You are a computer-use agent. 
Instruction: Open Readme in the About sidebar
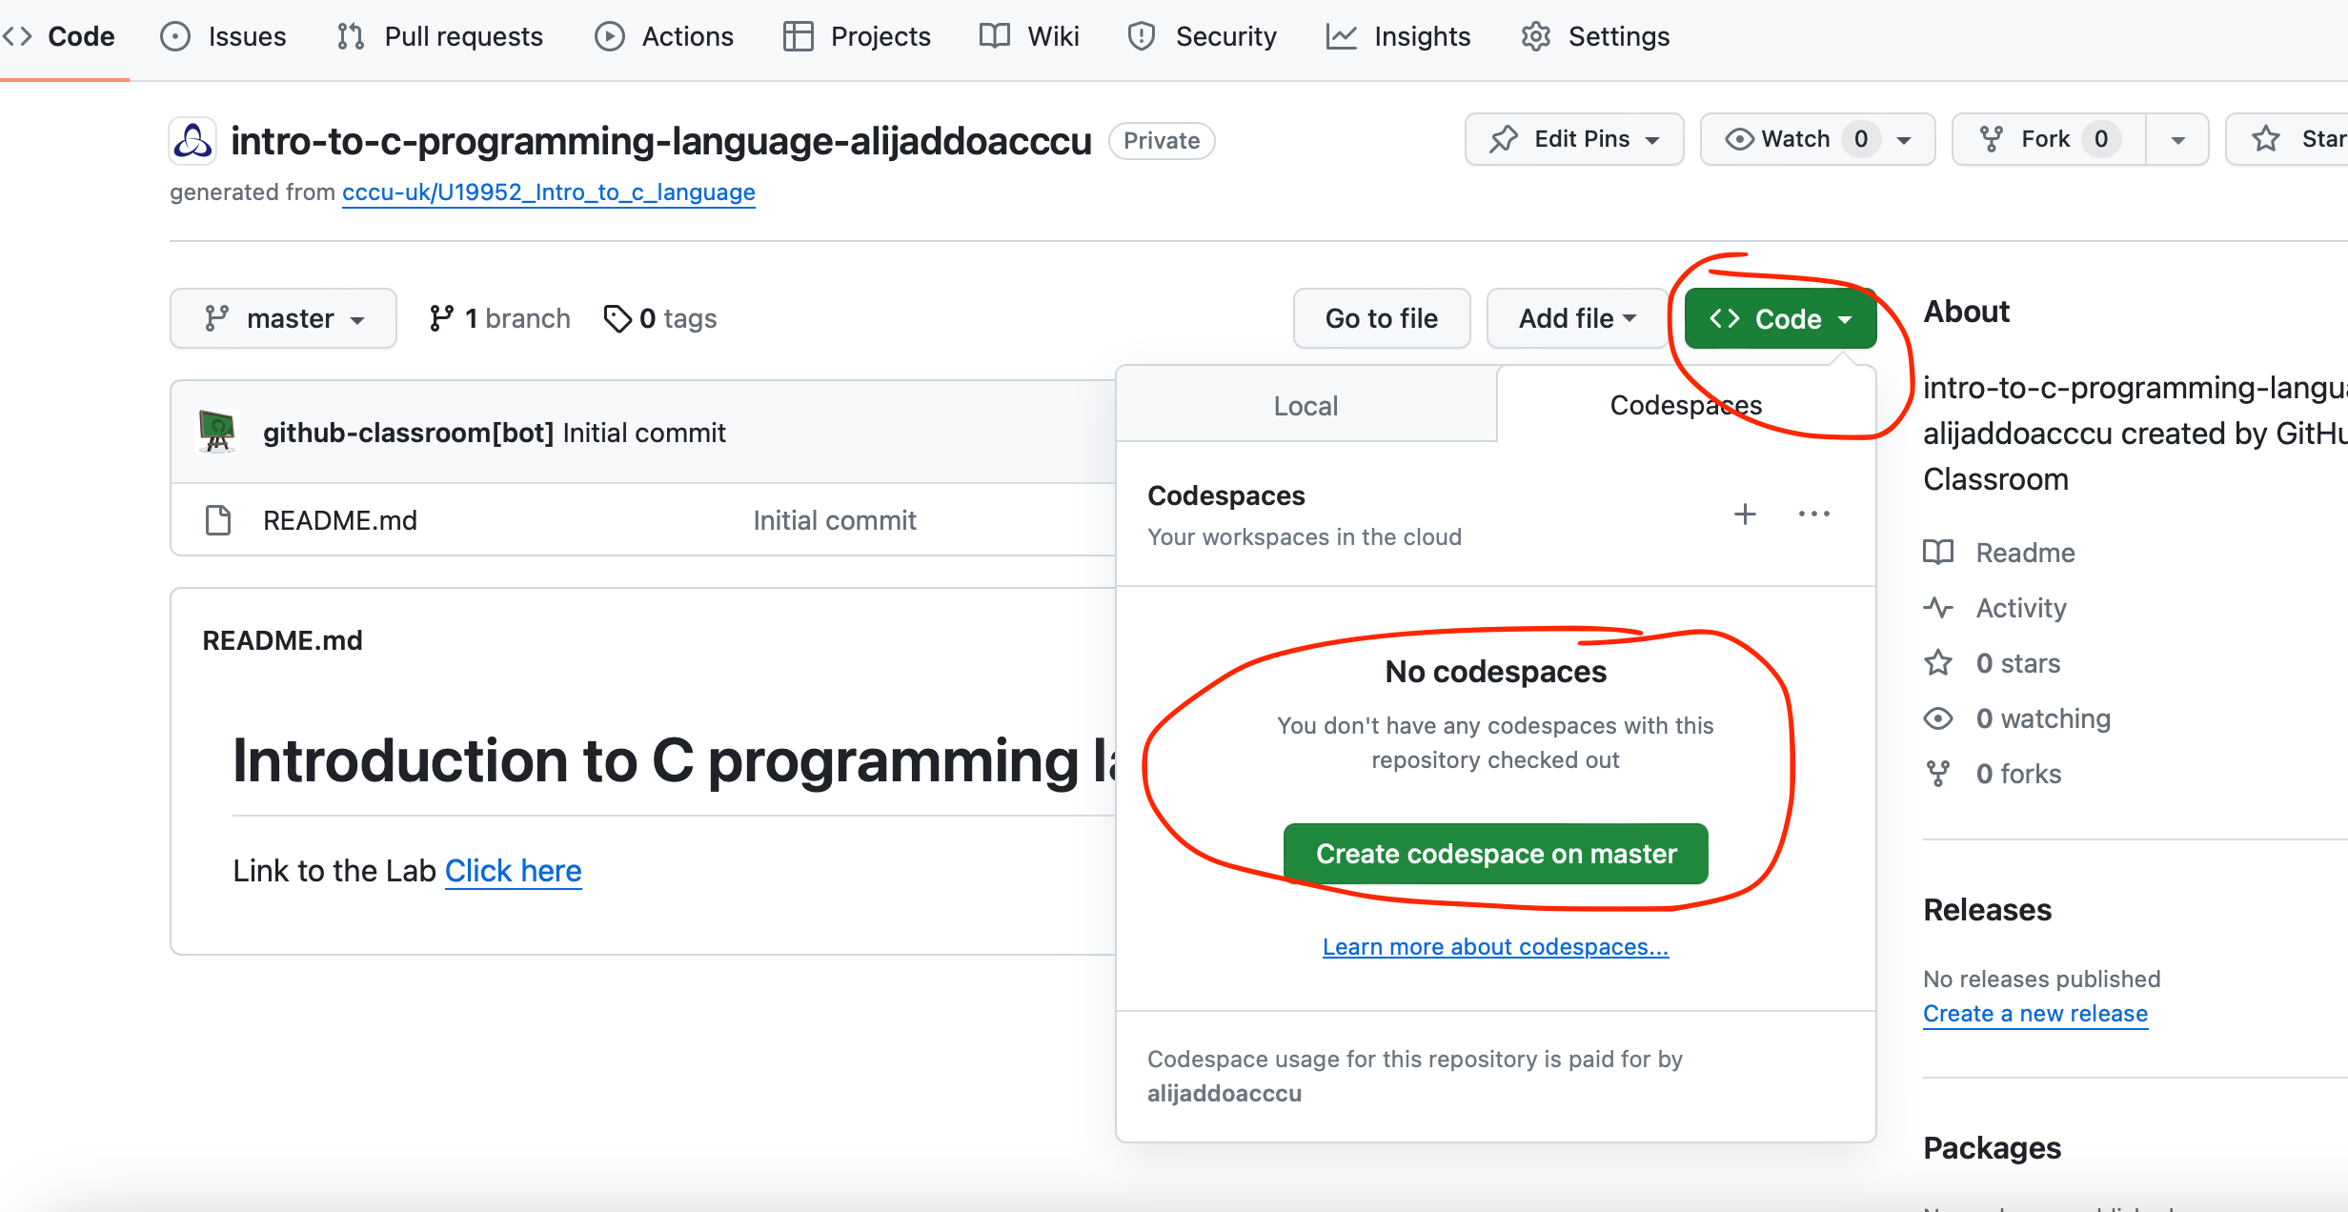coord(1999,553)
